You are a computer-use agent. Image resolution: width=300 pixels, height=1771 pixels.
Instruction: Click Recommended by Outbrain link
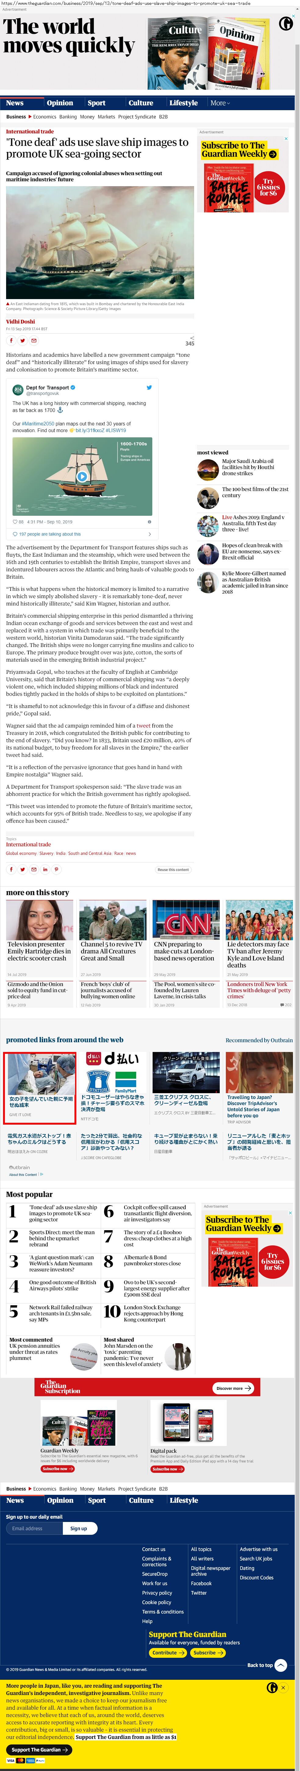click(x=259, y=1040)
